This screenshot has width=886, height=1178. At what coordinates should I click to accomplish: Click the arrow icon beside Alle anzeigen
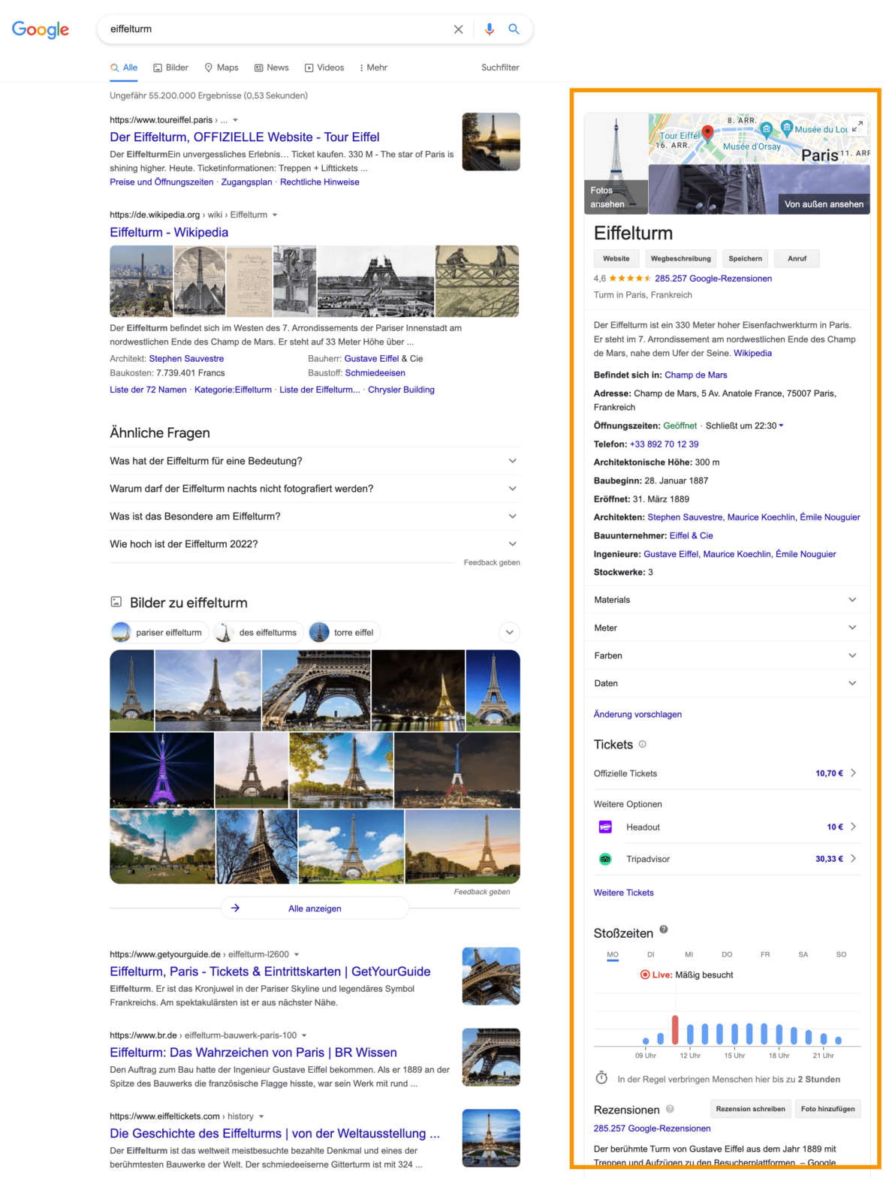pyautogui.click(x=235, y=908)
